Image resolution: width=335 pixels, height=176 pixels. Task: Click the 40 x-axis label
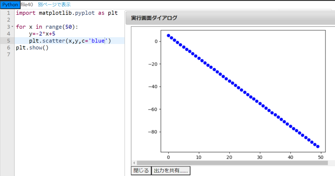[291, 157]
